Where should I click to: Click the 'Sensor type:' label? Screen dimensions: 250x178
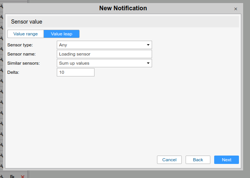click(20, 45)
